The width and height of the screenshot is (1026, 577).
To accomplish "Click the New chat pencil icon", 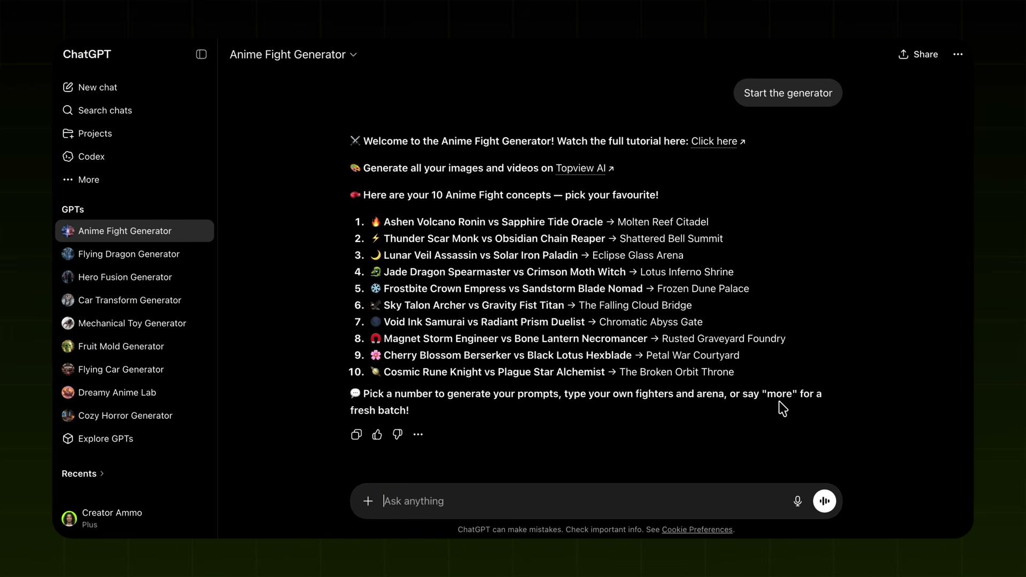I will (68, 87).
